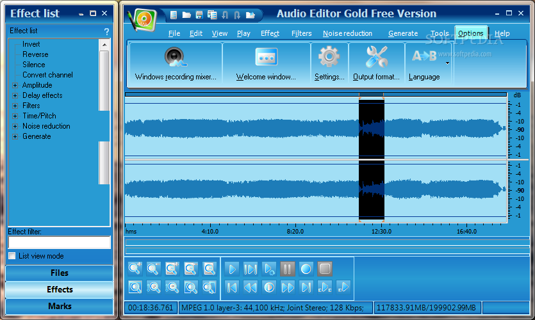The width and height of the screenshot is (535, 320).
Task: Click the rewind button
Action: [x=251, y=287]
